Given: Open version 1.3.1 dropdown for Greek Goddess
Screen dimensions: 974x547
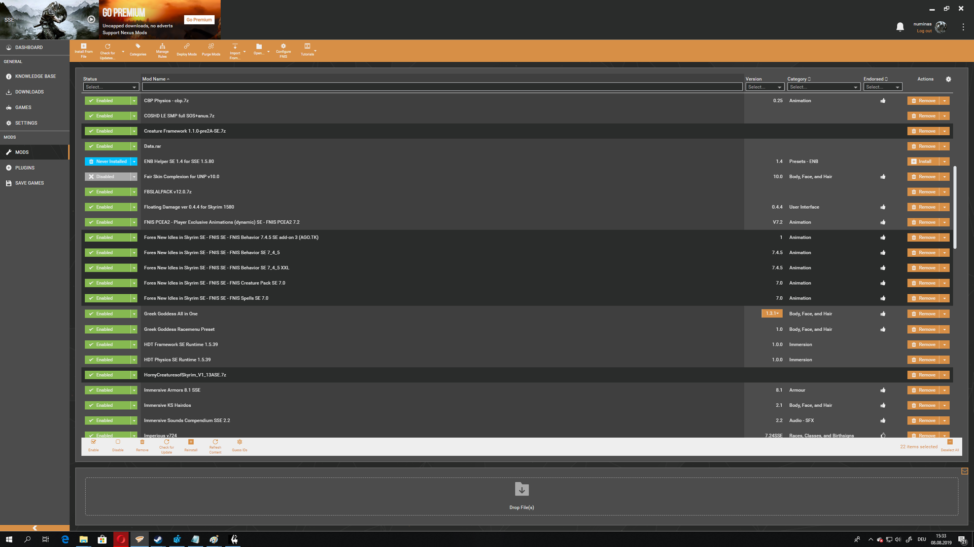Looking at the screenshot, I should pos(772,314).
